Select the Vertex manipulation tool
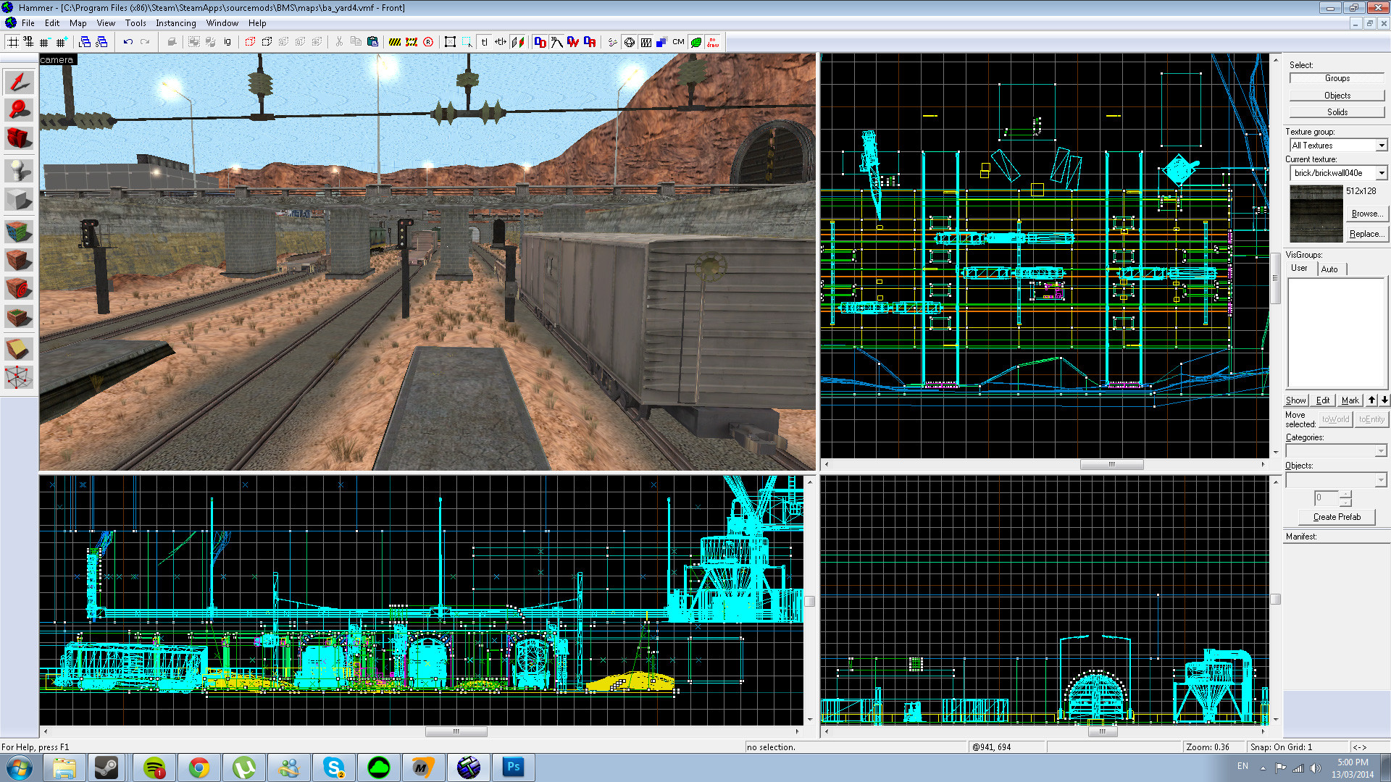This screenshot has height=782, width=1391. (19, 377)
